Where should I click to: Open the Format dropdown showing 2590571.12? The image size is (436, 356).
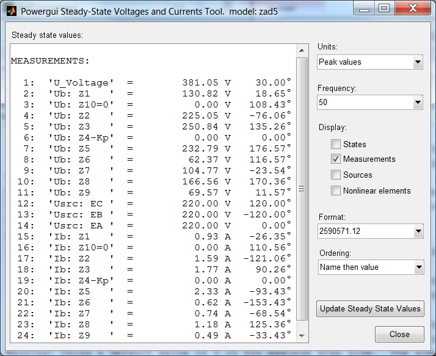(371, 231)
